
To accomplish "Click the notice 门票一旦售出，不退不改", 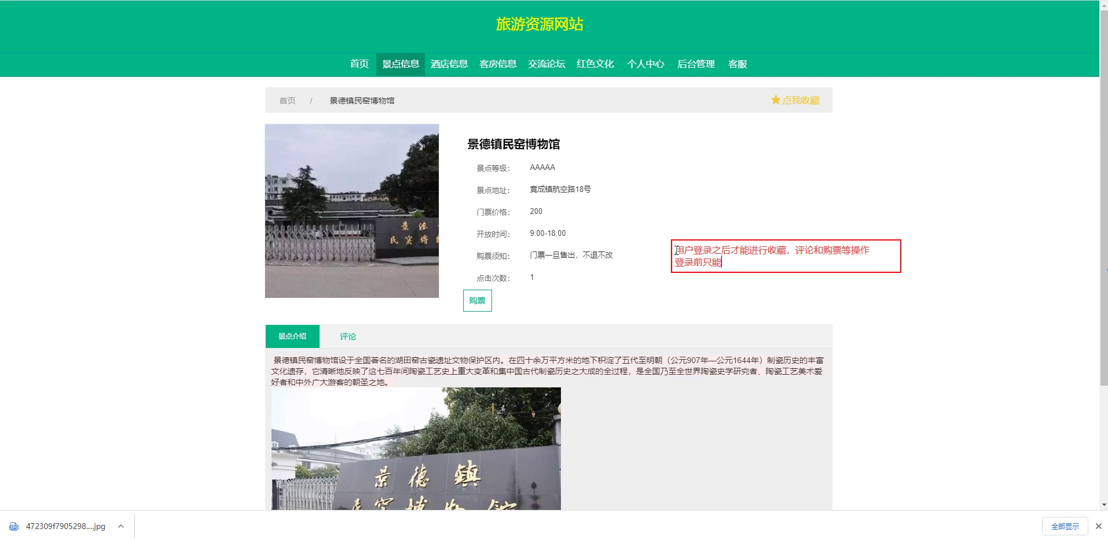I will tap(571, 255).
